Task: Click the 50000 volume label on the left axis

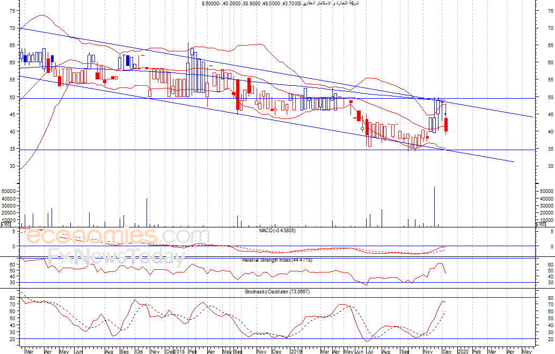Action: coord(8,191)
